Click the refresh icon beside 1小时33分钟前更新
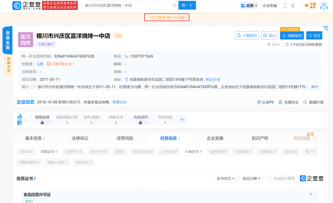Image resolution: width=333 pixels, height=203 pixels. tap(287, 45)
